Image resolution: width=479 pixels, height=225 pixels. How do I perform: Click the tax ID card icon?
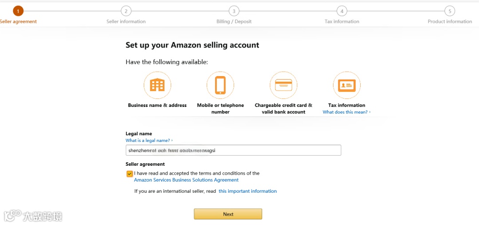tap(347, 85)
